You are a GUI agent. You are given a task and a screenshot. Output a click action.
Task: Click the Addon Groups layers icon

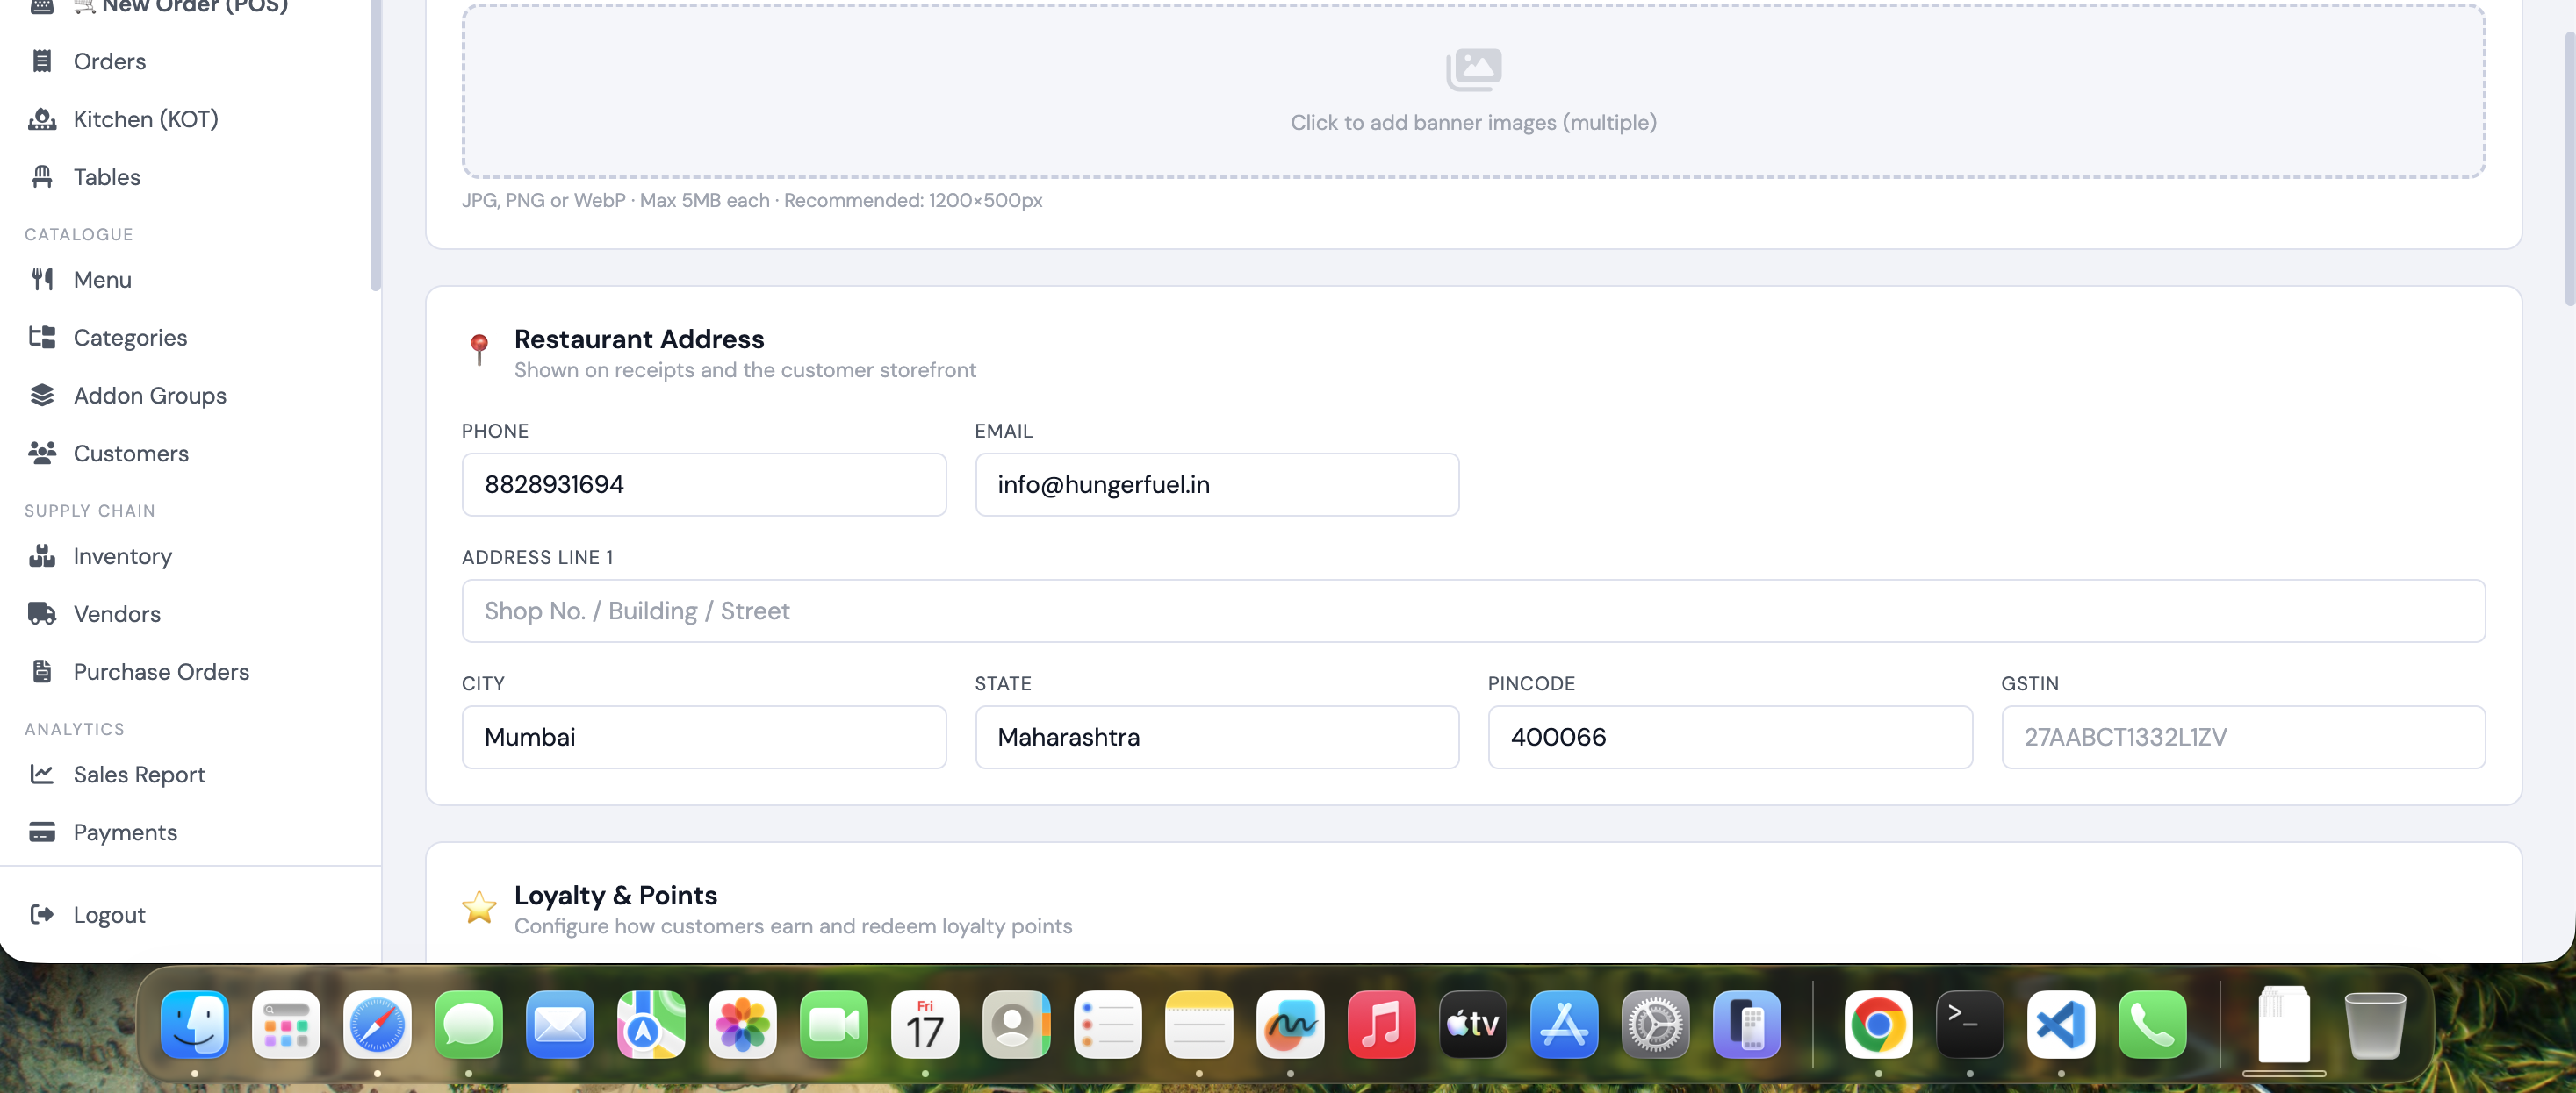pyautogui.click(x=41, y=396)
